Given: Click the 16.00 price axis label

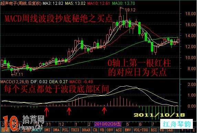Looking at the screenshot, I should tap(190, 24).
